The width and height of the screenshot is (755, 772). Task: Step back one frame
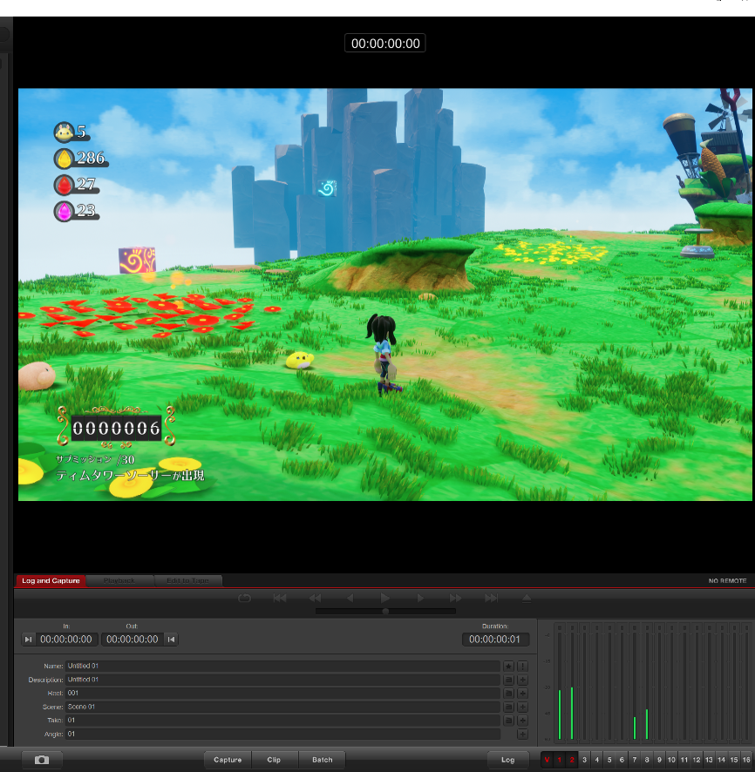click(x=350, y=599)
